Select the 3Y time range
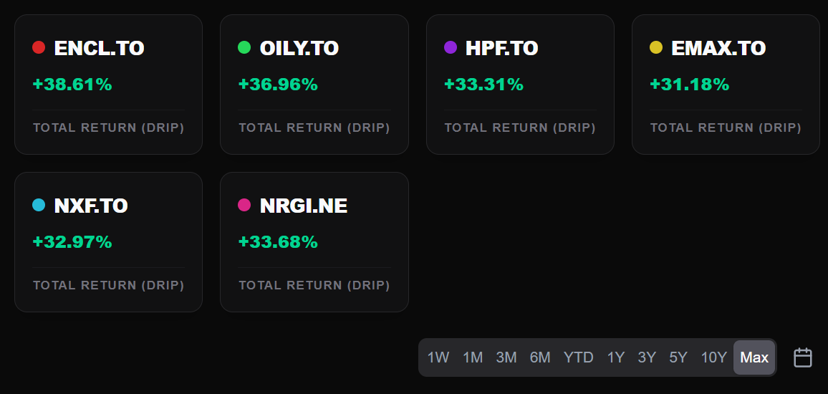Screen dimensions: 828x394 click(647, 357)
